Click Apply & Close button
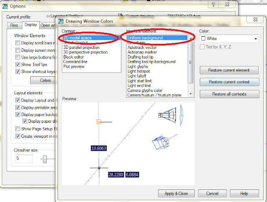The height and width of the screenshot is (202, 267). (x=176, y=194)
